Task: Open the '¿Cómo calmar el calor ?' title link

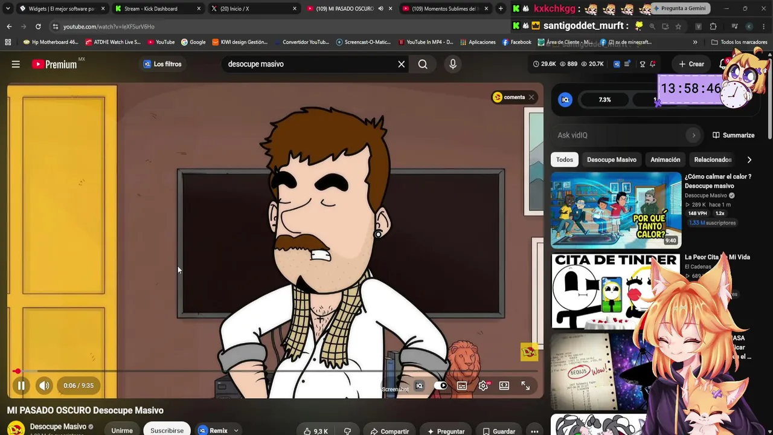Action: point(718,181)
